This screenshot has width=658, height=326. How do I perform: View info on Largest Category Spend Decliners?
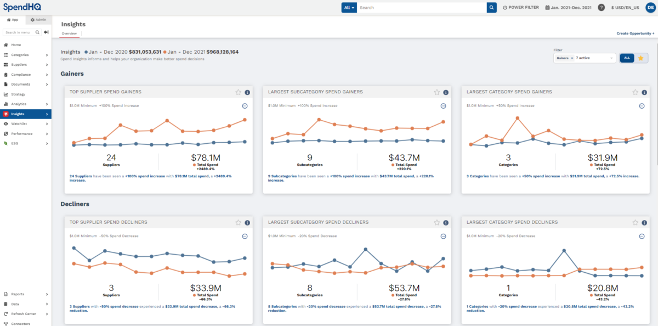pyautogui.click(x=643, y=222)
